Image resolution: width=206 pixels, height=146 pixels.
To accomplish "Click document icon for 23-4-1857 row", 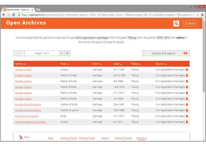I will pos(187,105).
